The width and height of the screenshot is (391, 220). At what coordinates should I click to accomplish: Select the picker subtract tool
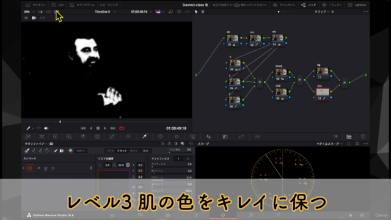[x=34, y=151]
